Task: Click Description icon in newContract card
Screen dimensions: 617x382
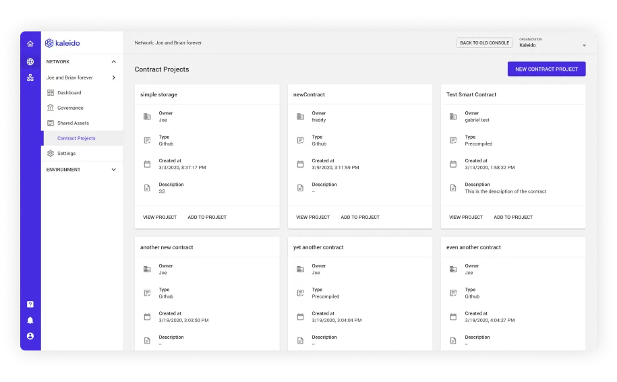Action: (300, 188)
